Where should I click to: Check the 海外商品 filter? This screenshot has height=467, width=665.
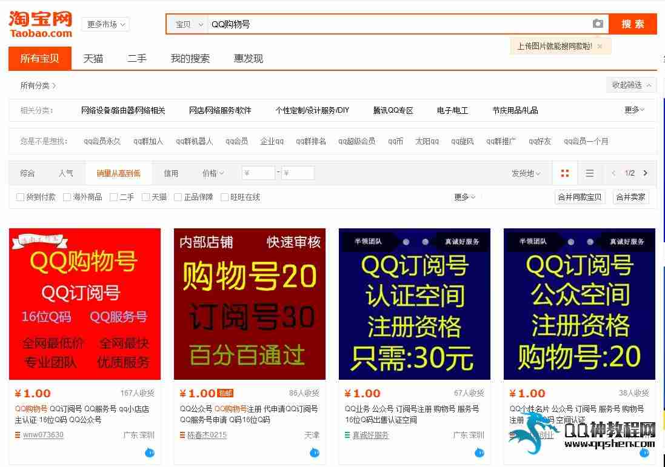coord(67,197)
